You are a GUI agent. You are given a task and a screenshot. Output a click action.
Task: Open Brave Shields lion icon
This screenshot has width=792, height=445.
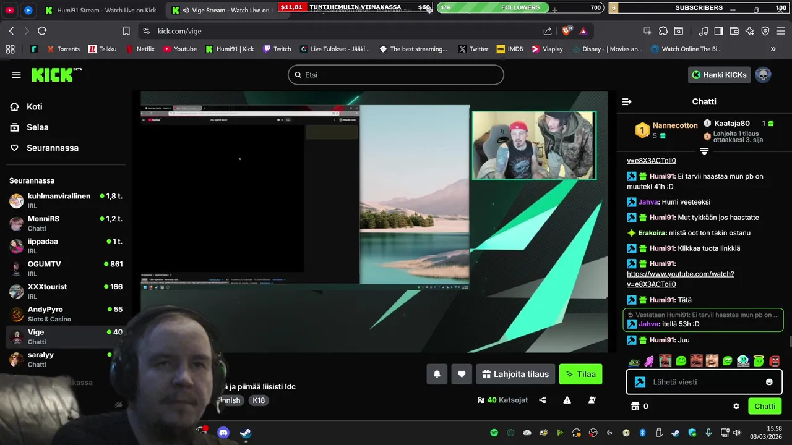pos(567,31)
